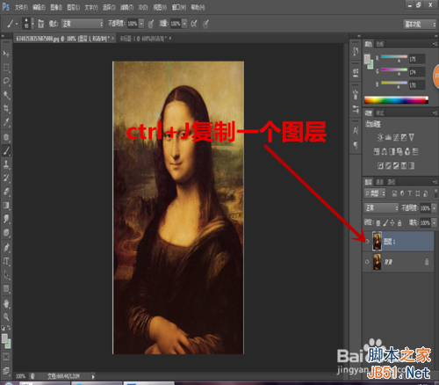Toggle Quick Mask mode in toolbox
Image resolution: width=439 pixels, height=385 pixels.
pyautogui.click(x=6, y=357)
